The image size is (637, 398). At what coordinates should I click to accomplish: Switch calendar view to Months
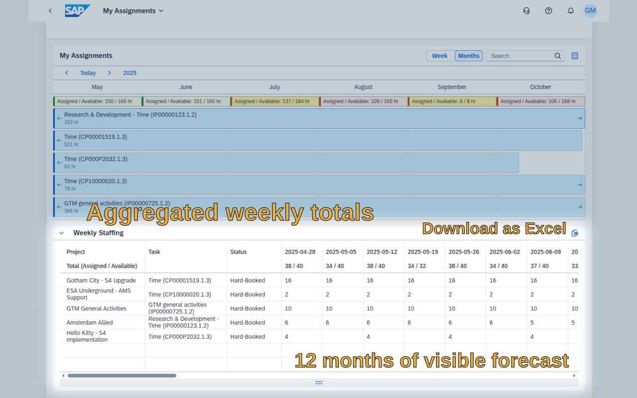pyautogui.click(x=469, y=56)
